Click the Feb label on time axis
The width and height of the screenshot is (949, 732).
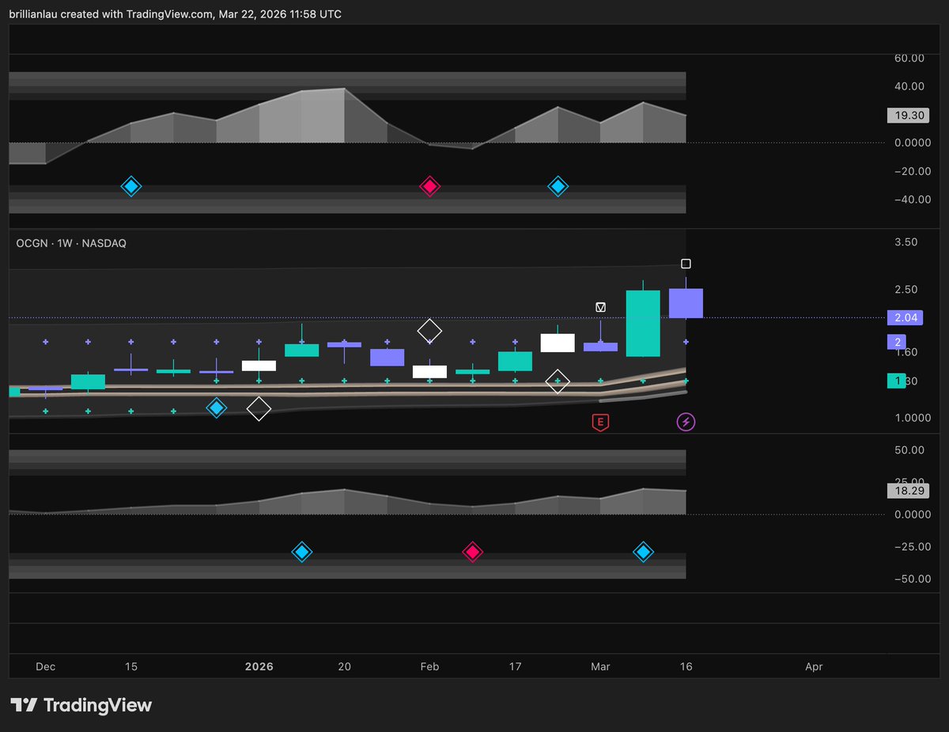coord(429,667)
